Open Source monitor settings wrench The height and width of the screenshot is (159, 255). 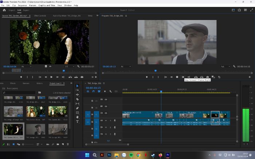point(78,66)
